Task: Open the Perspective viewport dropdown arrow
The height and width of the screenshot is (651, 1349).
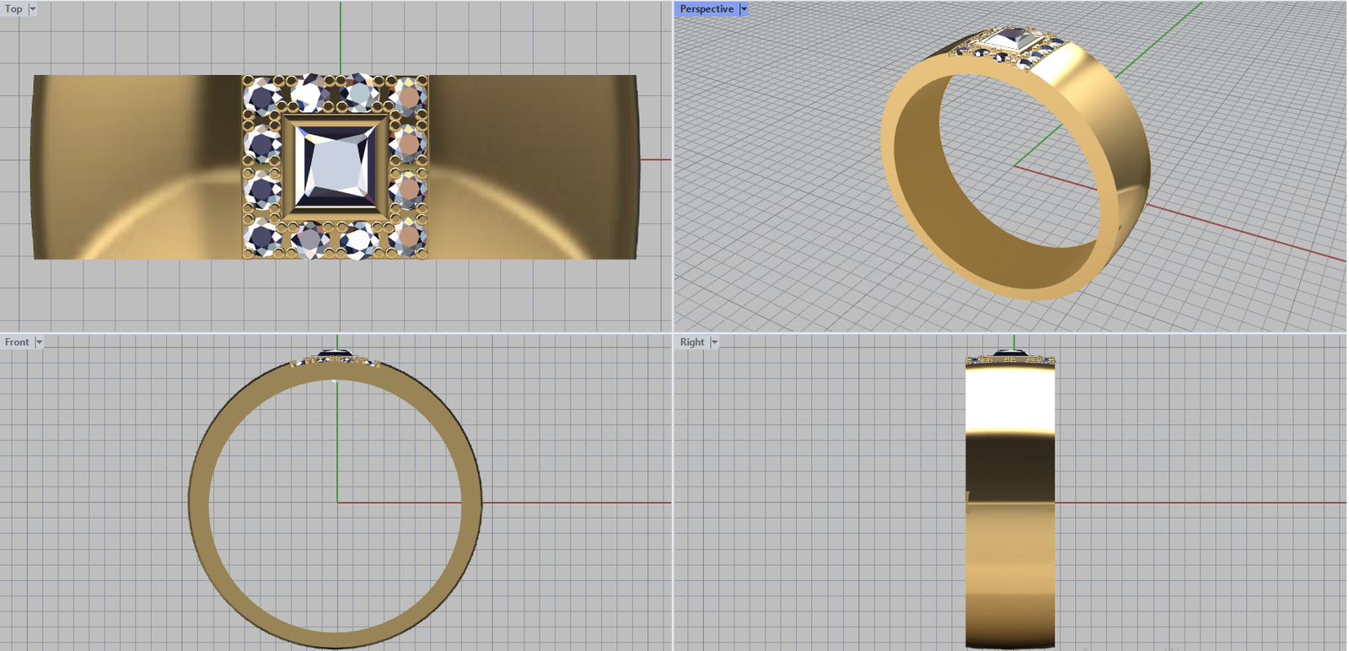Action: (744, 9)
